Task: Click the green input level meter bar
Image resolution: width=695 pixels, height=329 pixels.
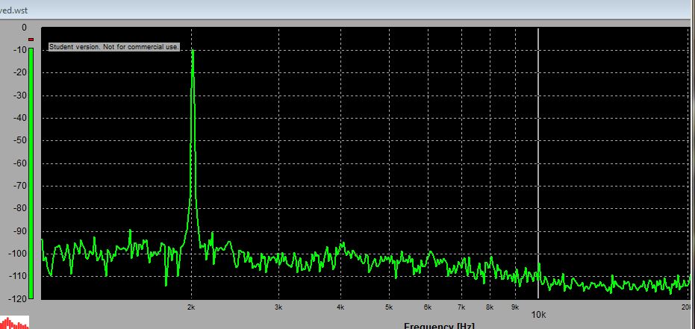Action: (31, 172)
